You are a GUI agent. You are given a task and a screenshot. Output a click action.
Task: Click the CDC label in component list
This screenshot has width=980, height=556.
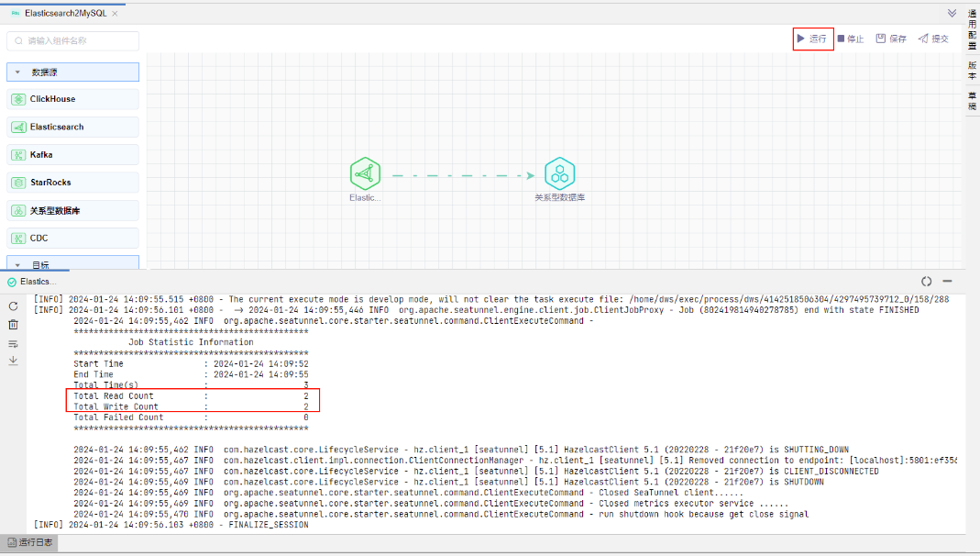(x=39, y=239)
